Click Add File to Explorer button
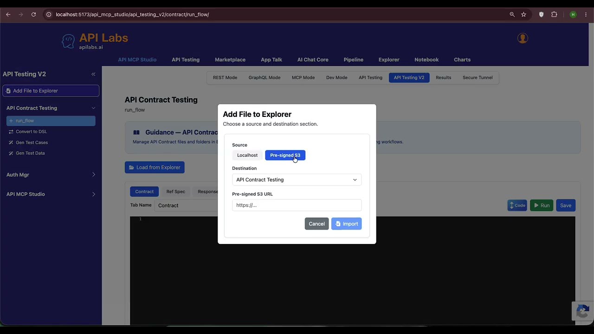Viewport: 594px width, 334px height. (51, 91)
